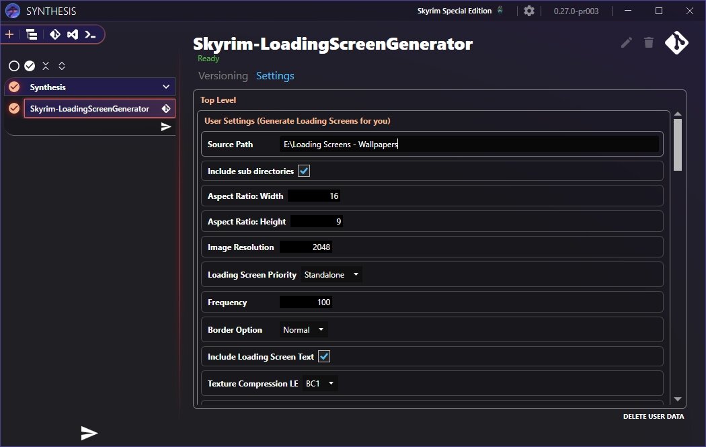Toggle the Skyrim-LoadingScreenGenerator patcher checkmark
The image size is (706, 447).
(x=14, y=108)
